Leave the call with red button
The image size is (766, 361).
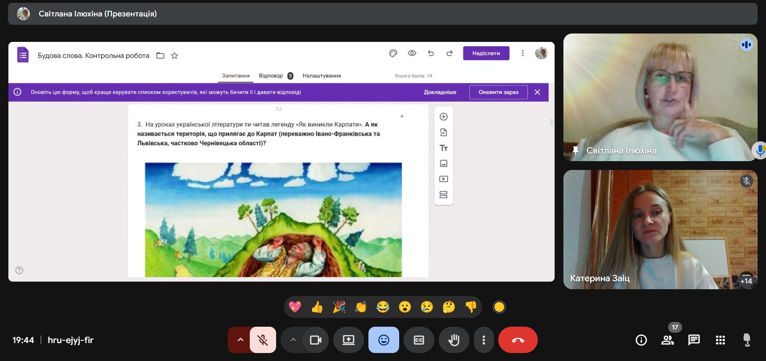pyautogui.click(x=517, y=340)
